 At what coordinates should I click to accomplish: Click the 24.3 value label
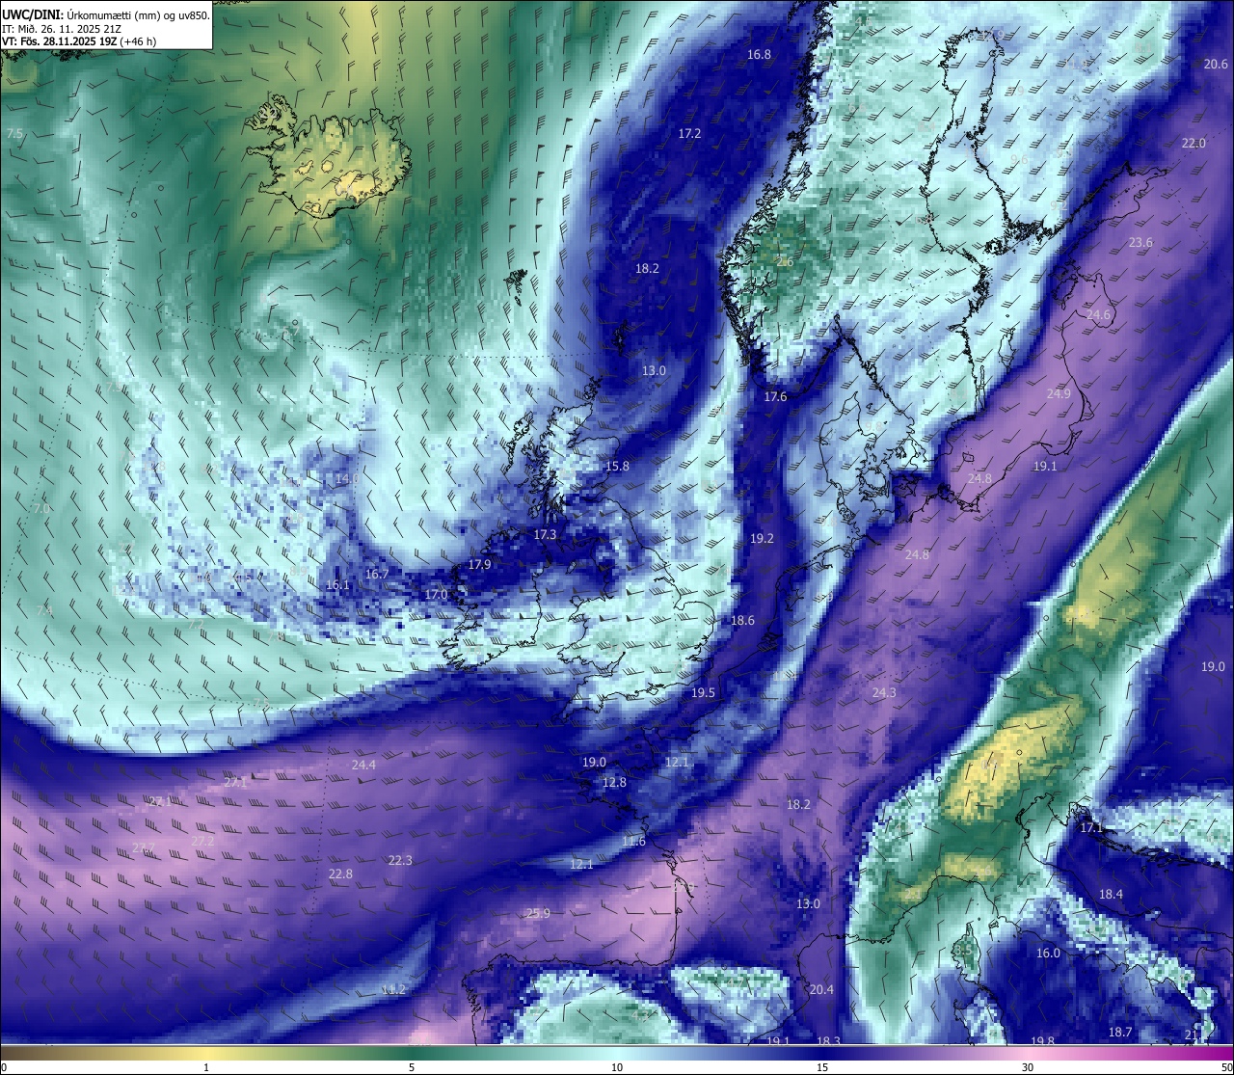(x=884, y=693)
